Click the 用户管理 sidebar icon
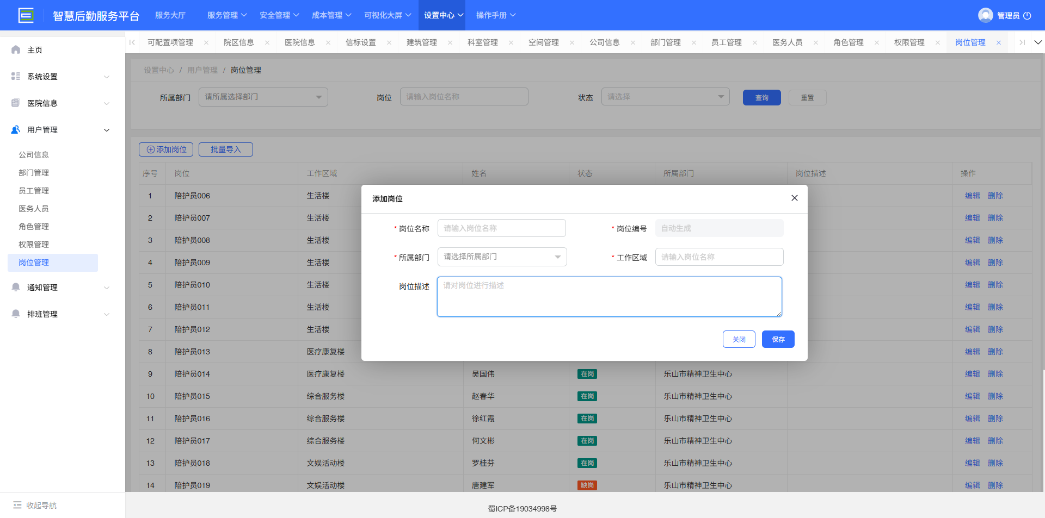 (16, 129)
